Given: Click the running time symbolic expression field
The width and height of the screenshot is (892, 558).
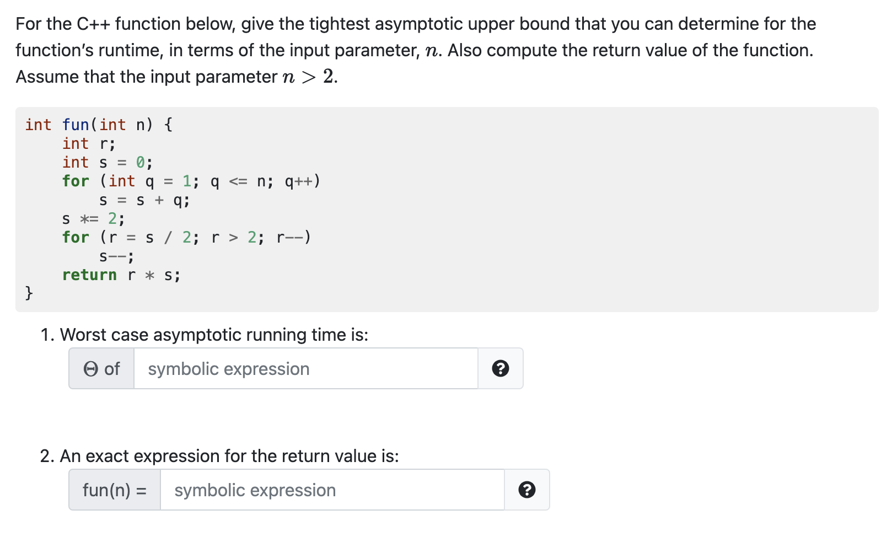Looking at the screenshot, I should (306, 368).
